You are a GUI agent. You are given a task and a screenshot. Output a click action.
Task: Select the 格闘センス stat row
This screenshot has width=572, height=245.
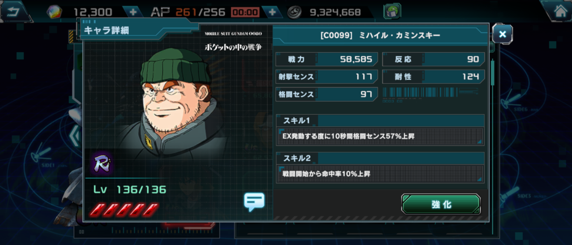click(x=327, y=94)
